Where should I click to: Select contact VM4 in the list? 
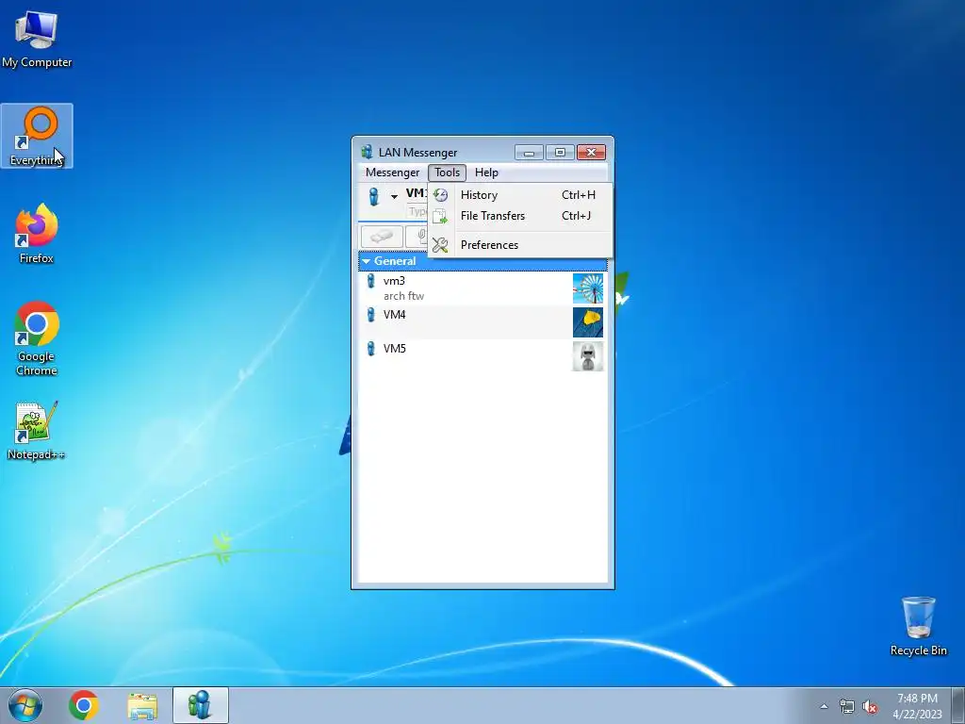(x=482, y=322)
